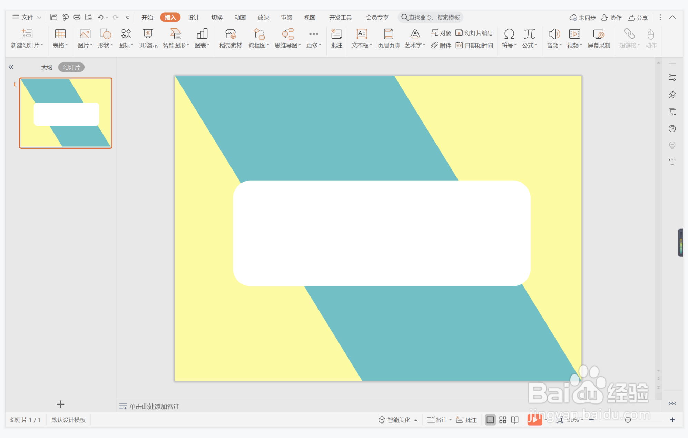Click the Picture (图片) insert icon
This screenshot has height=438, width=688.
coord(85,34)
